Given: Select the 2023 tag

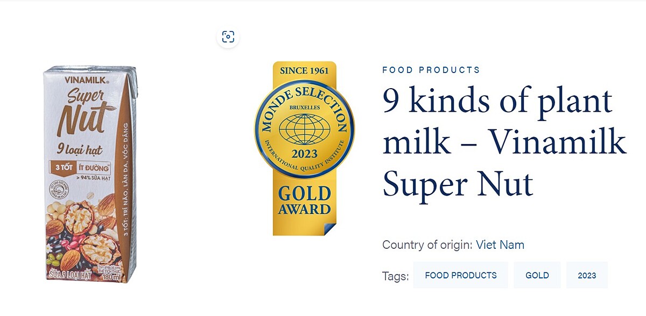Looking at the screenshot, I should click(x=587, y=275).
